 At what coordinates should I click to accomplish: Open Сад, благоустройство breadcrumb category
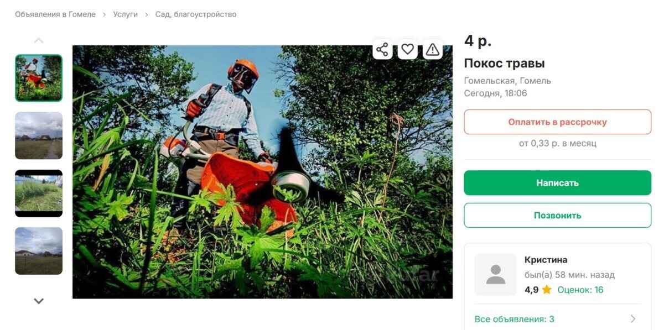pyautogui.click(x=196, y=14)
